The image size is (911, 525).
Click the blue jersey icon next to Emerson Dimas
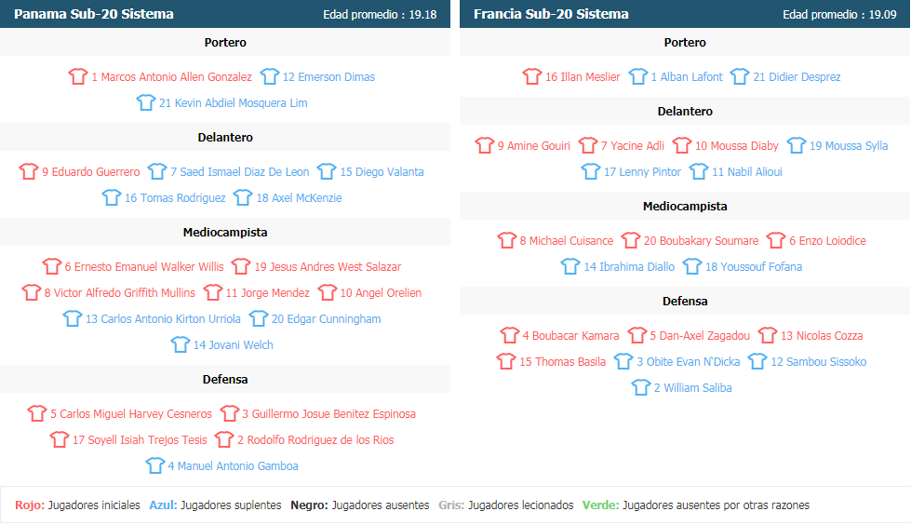coord(270,76)
